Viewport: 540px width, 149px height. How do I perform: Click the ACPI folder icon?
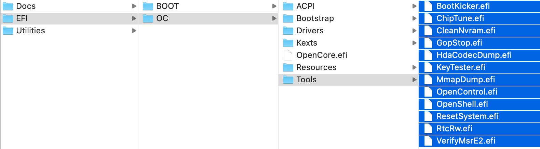(x=288, y=6)
